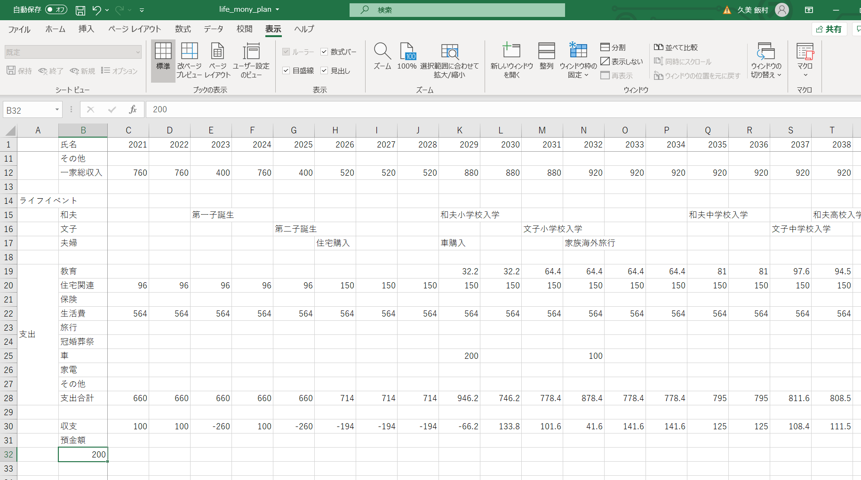The width and height of the screenshot is (861, 480).
Task: Click the Ruler (ルーラー) checkbox
Action: point(286,52)
